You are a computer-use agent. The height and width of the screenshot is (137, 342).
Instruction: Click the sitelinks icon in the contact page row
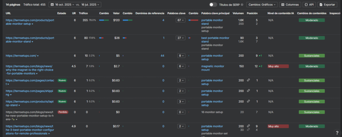(248, 80)
